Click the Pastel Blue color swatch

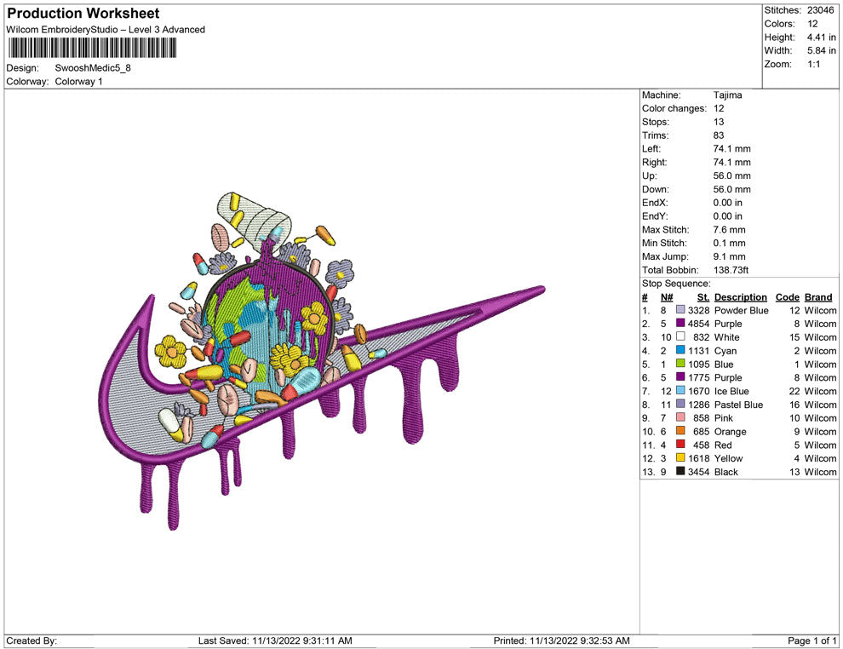click(x=680, y=404)
